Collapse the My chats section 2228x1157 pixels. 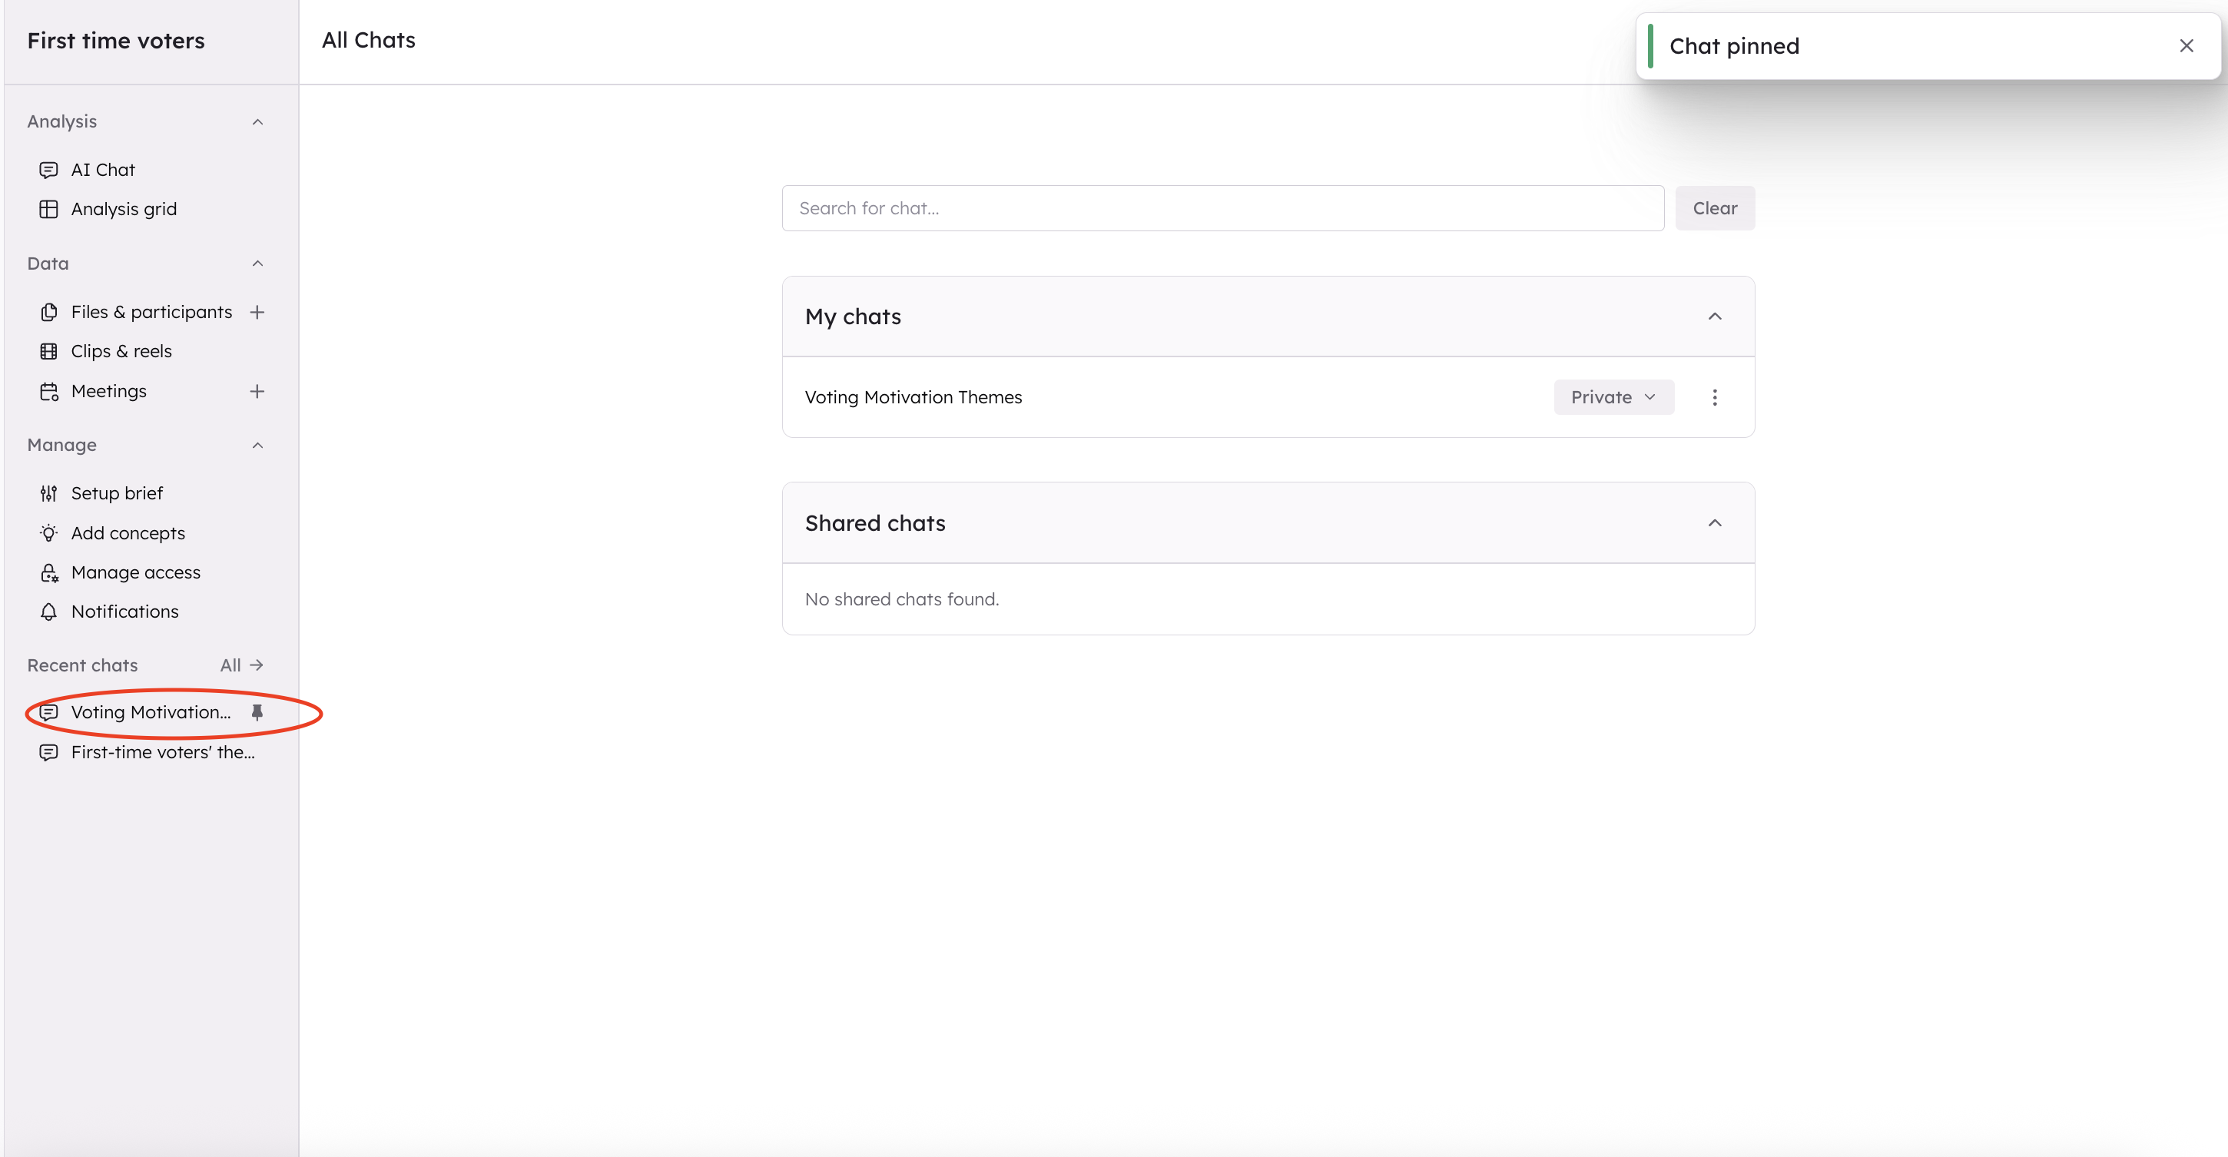[x=1714, y=317]
